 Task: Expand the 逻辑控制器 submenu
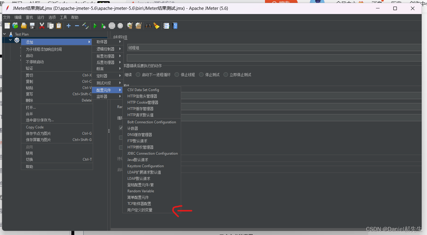pyautogui.click(x=107, y=49)
